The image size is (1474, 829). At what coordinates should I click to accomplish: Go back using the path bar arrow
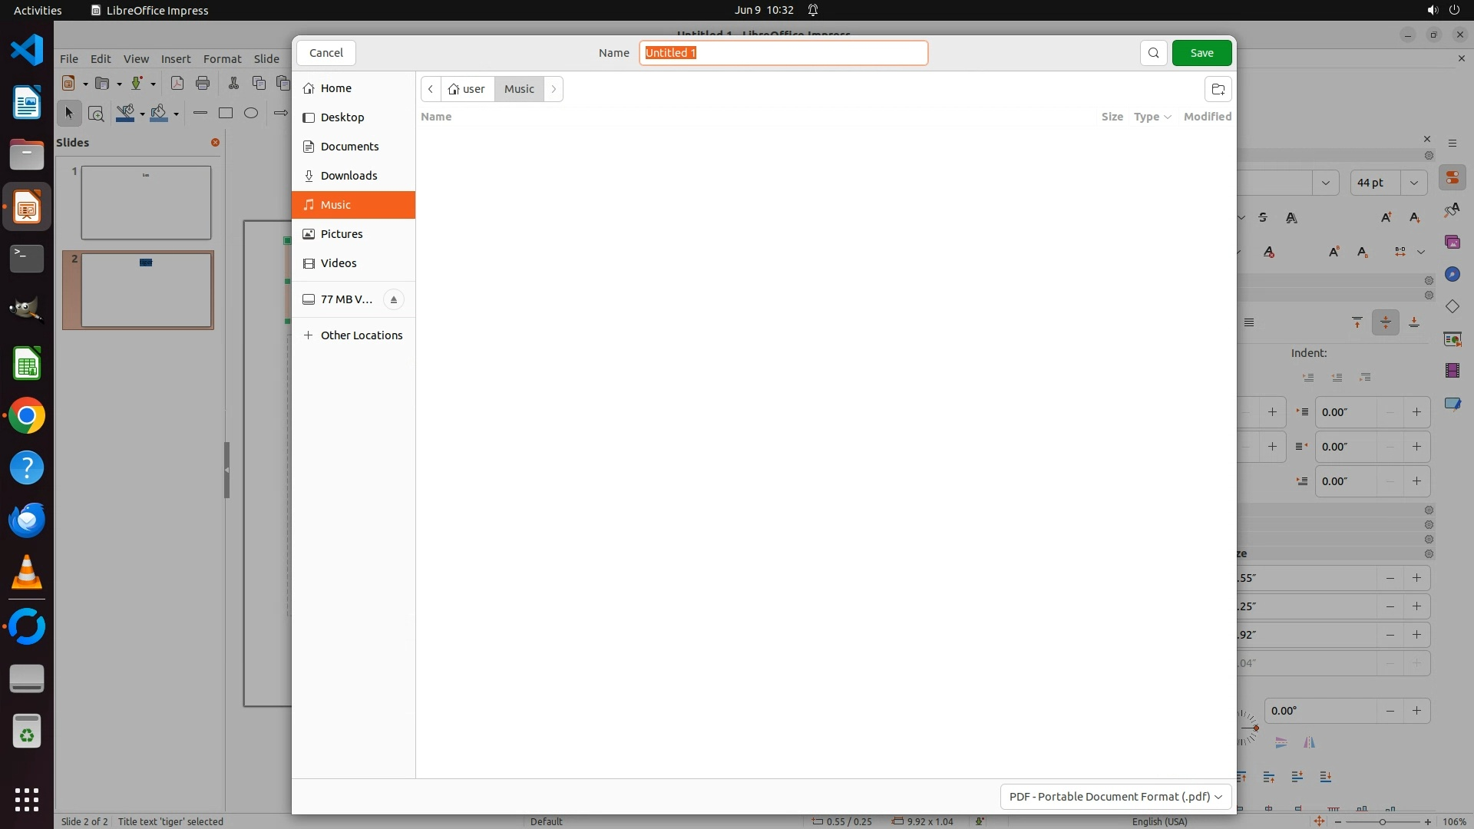click(431, 89)
